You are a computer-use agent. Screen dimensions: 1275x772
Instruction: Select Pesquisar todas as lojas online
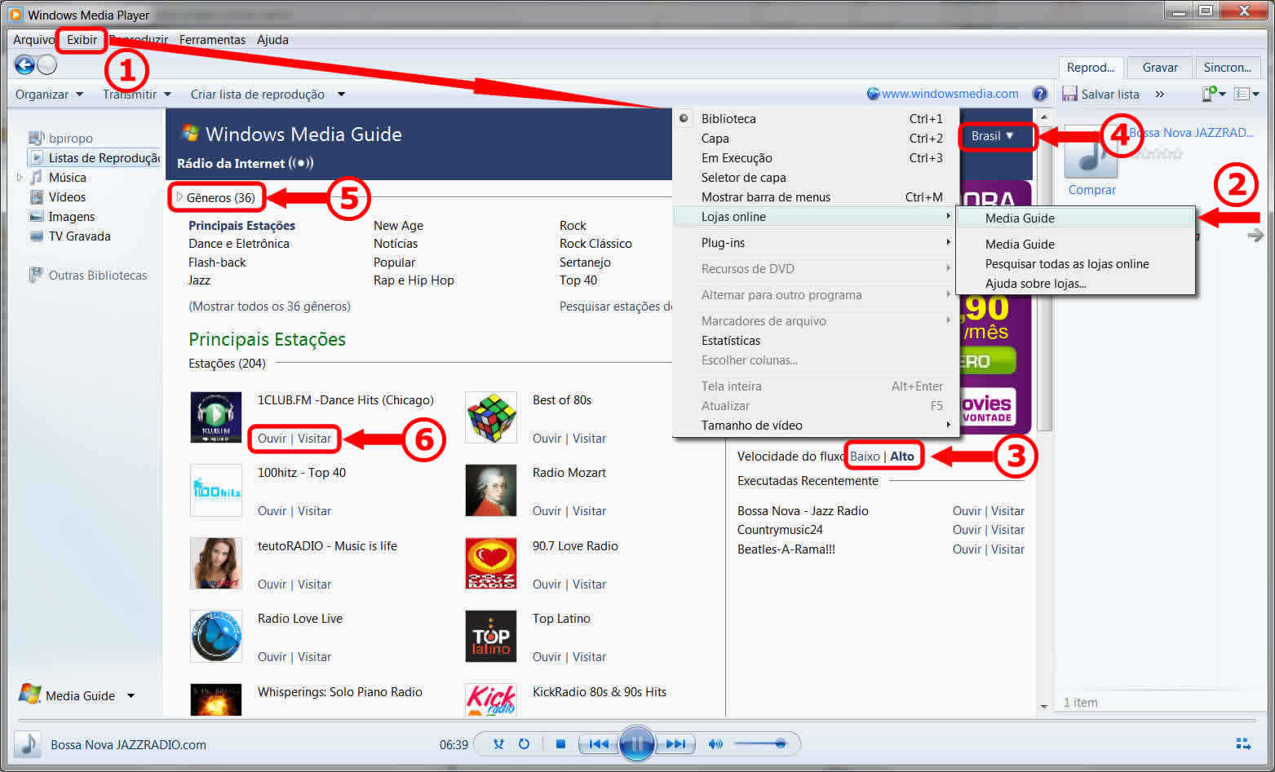click(1067, 263)
